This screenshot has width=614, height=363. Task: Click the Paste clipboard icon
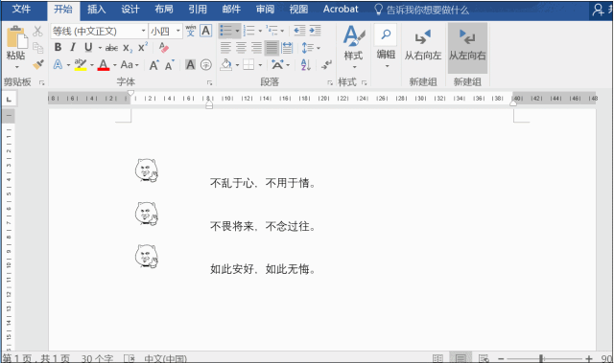click(16, 36)
